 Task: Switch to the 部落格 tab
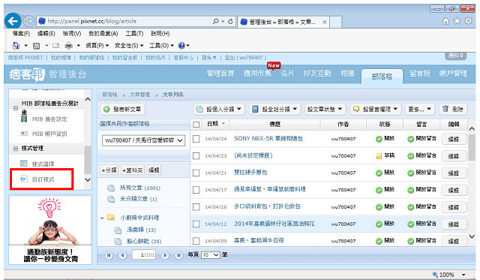pyautogui.click(x=382, y=77)
